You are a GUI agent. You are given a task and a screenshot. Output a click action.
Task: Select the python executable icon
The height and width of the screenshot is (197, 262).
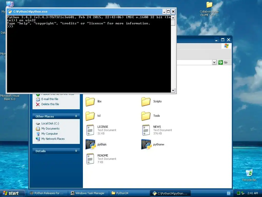tap(90, 144)
